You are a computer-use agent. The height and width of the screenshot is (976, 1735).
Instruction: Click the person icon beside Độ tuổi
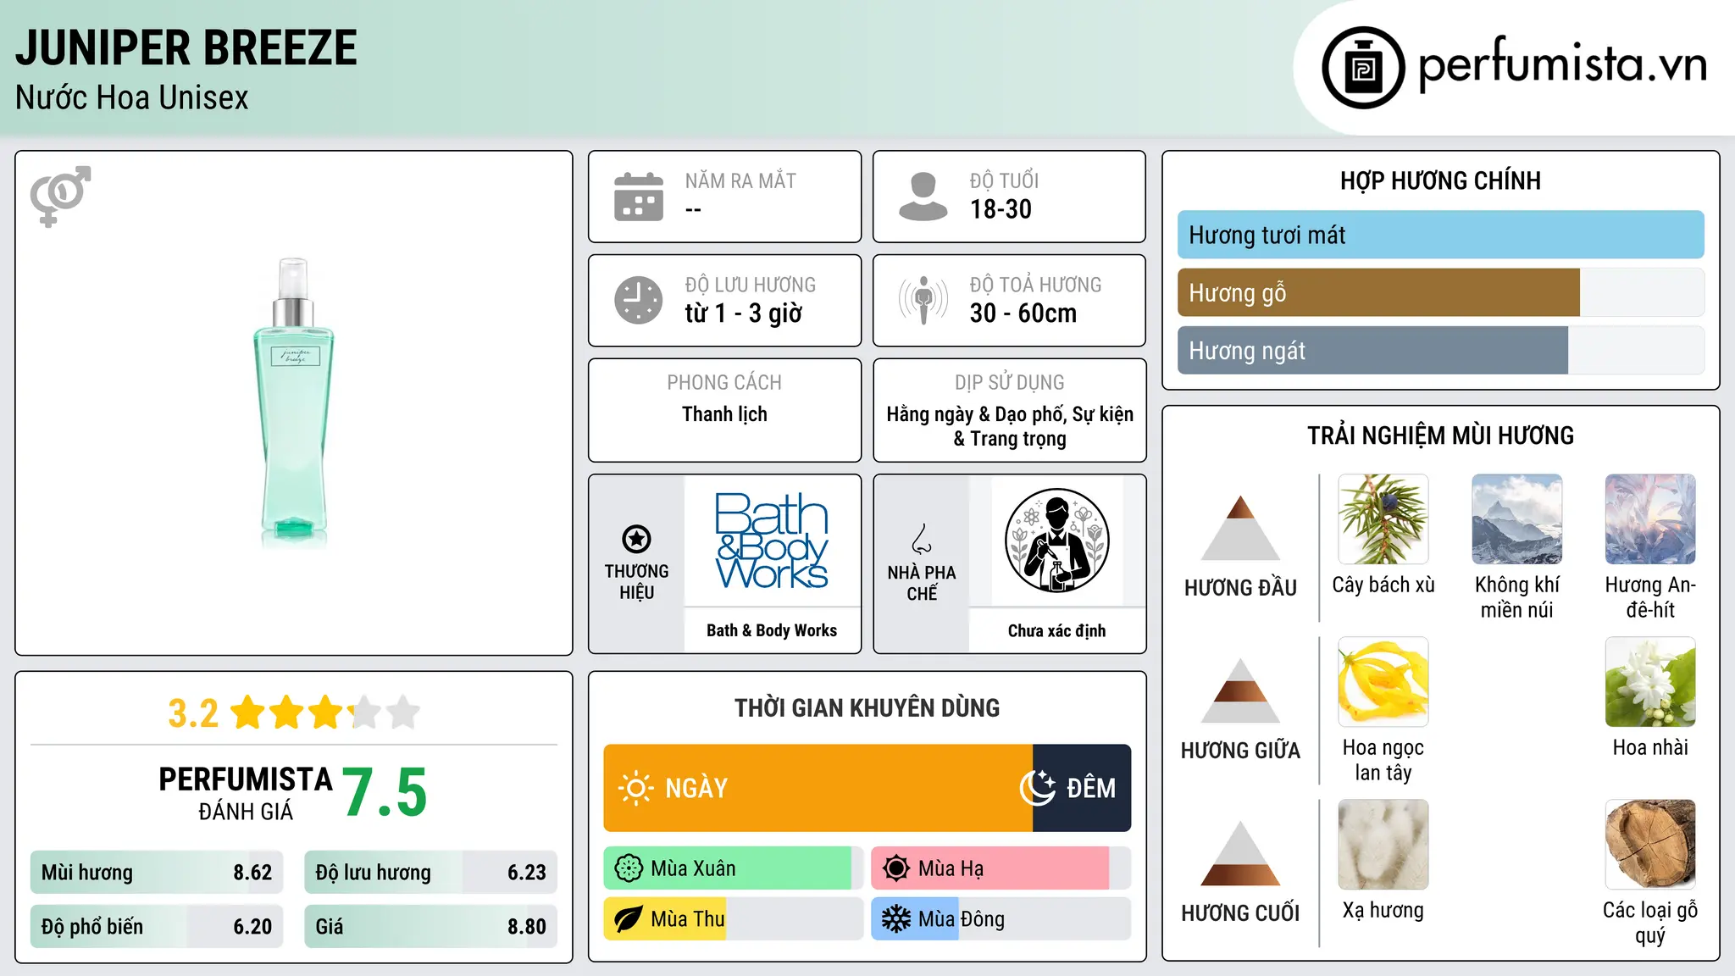click(x=923, y=197)
